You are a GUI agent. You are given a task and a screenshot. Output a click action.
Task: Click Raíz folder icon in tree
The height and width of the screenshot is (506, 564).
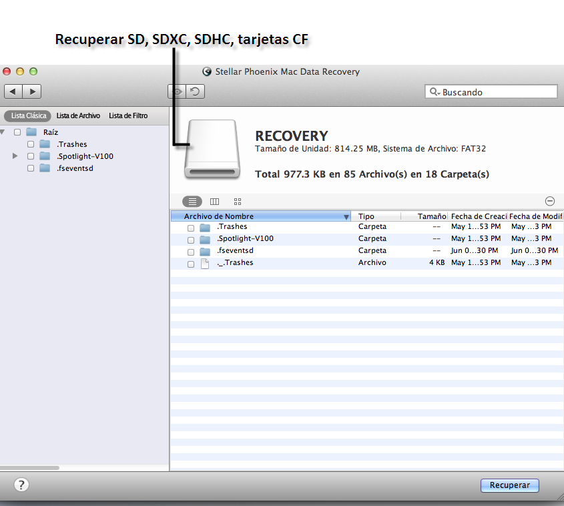(31, 132)
